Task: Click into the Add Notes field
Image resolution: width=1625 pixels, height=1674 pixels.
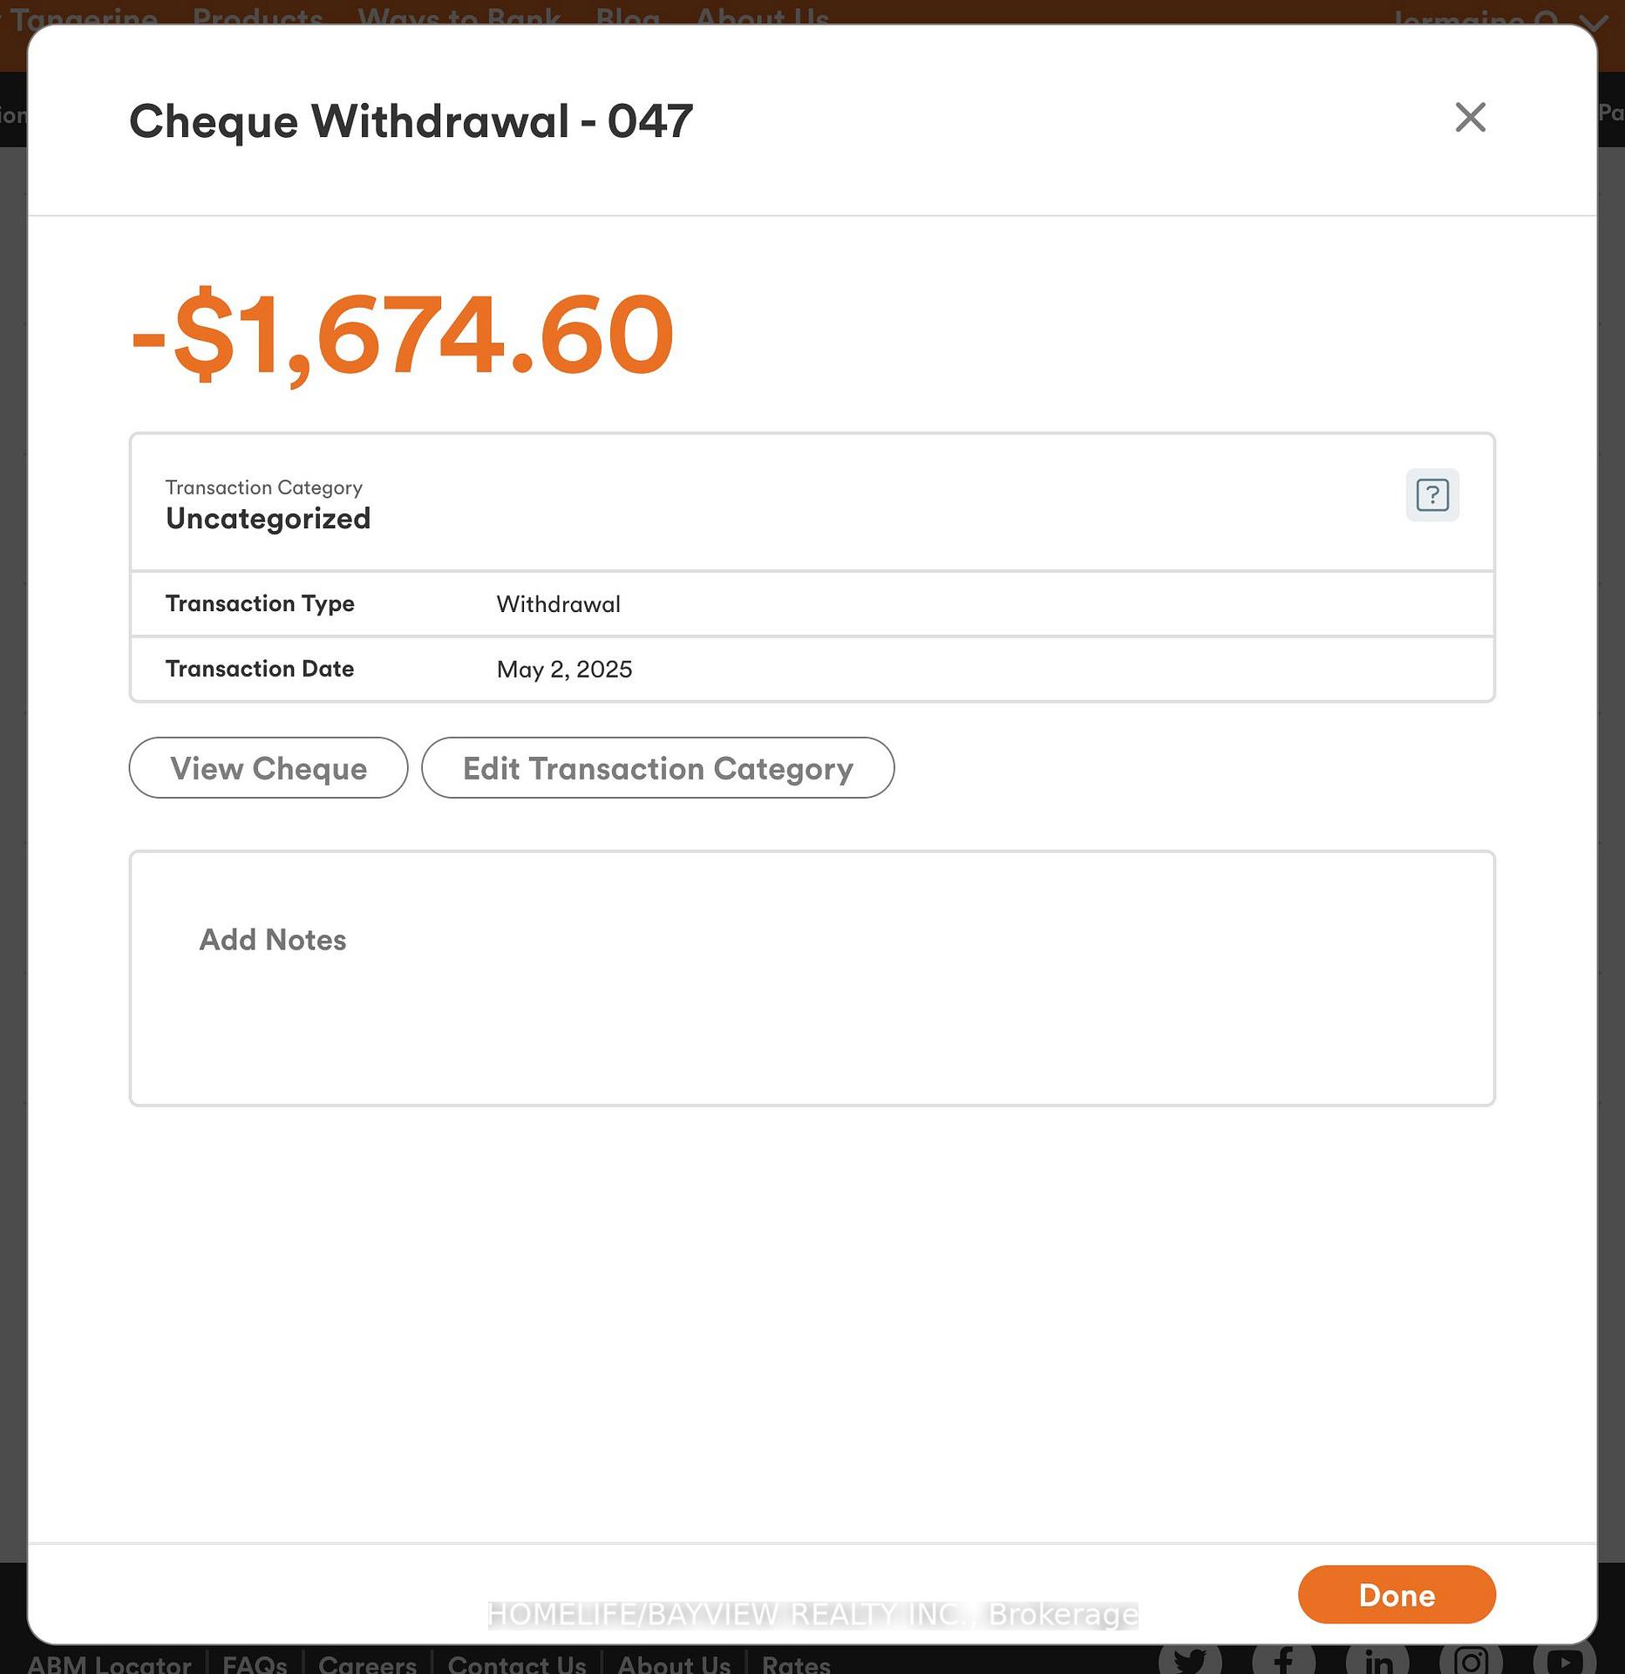Action: [x=811, y=977]
